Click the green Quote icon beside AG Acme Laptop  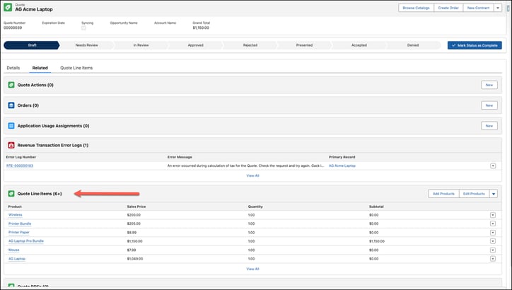click(8, 8)
